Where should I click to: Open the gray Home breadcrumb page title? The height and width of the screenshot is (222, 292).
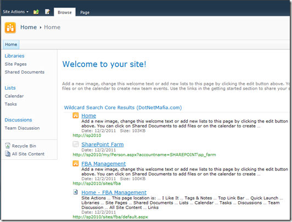(x=52, y=27)
